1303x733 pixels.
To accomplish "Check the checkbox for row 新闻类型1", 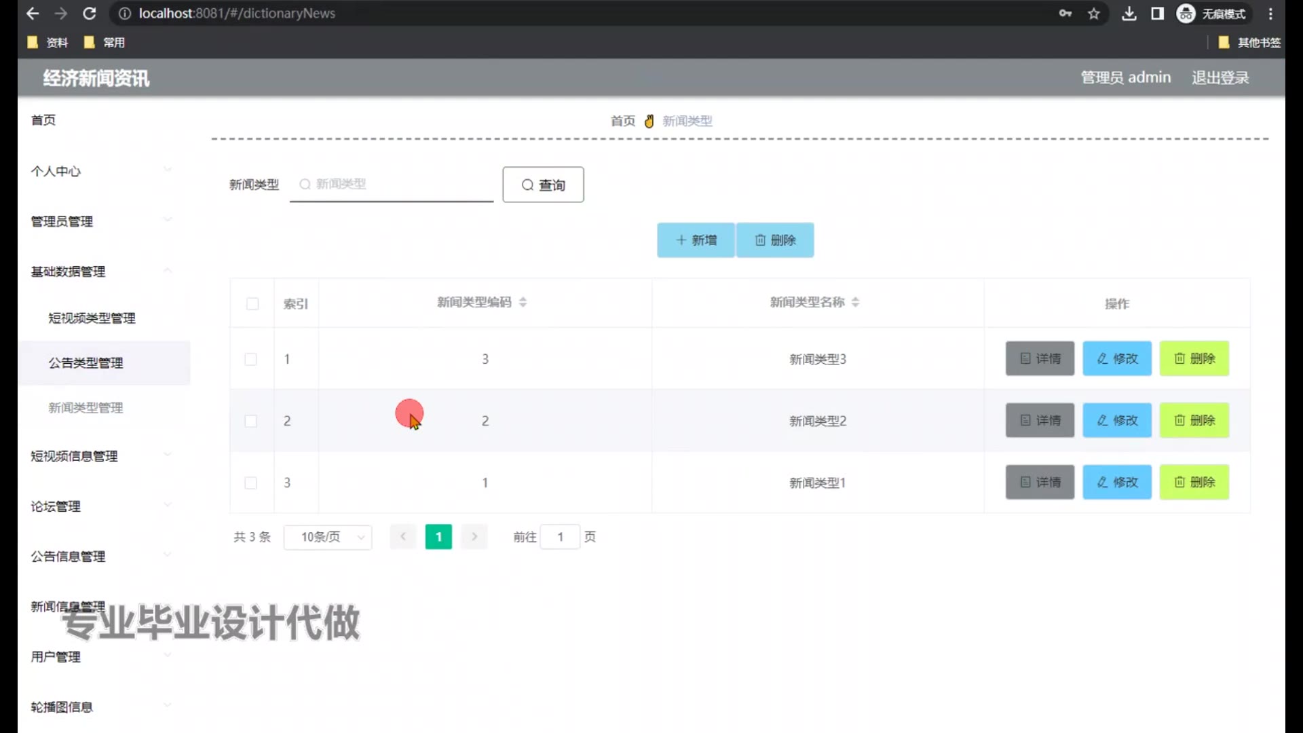I will [x=251, y=483].
